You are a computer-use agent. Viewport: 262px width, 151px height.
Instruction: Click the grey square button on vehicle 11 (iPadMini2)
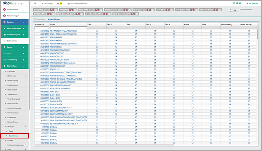click(220, 10)
